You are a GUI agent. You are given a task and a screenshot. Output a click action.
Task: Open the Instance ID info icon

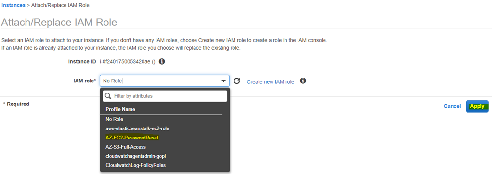pos(162,61)
